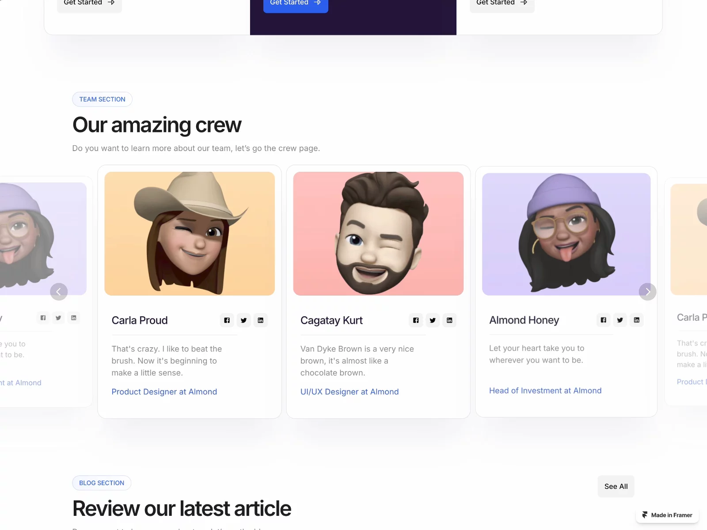The height and width of the screenshot is (530, 707).
Task: Click the 'Let your heart take you' quote
Action: pos(536,354)
